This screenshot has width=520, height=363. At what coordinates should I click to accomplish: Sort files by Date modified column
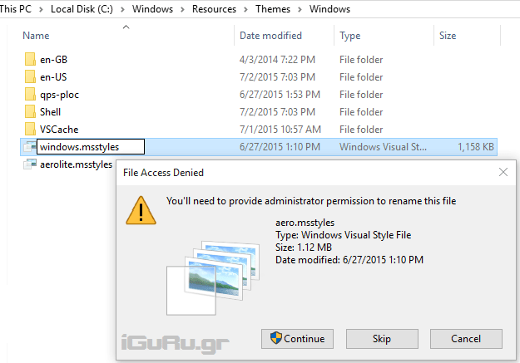tap(270, 36)
